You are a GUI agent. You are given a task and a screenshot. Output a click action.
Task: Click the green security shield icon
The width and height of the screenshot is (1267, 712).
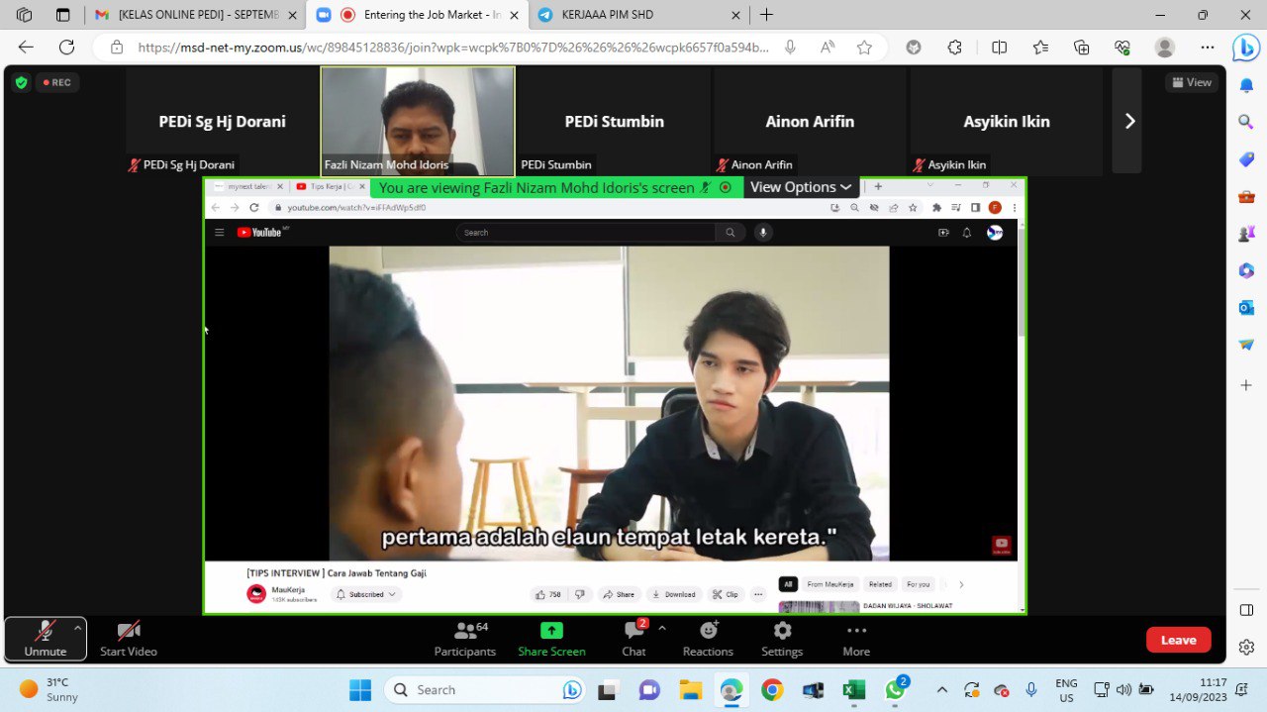[x=21, y=82]
